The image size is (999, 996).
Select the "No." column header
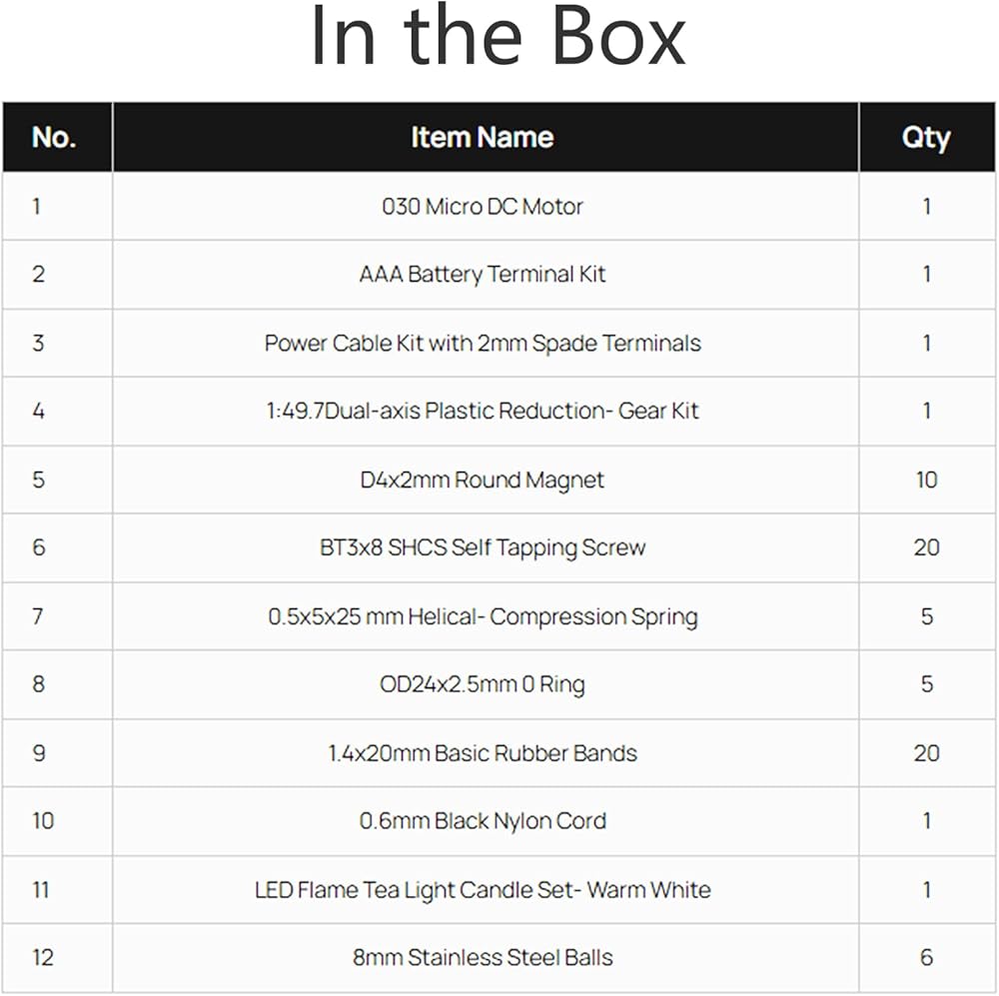point(54,138)
